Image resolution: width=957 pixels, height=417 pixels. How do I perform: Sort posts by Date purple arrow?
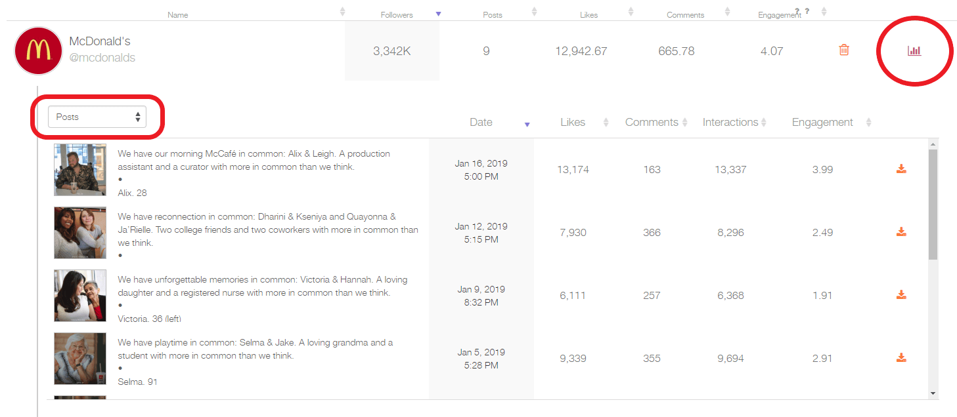527,124
